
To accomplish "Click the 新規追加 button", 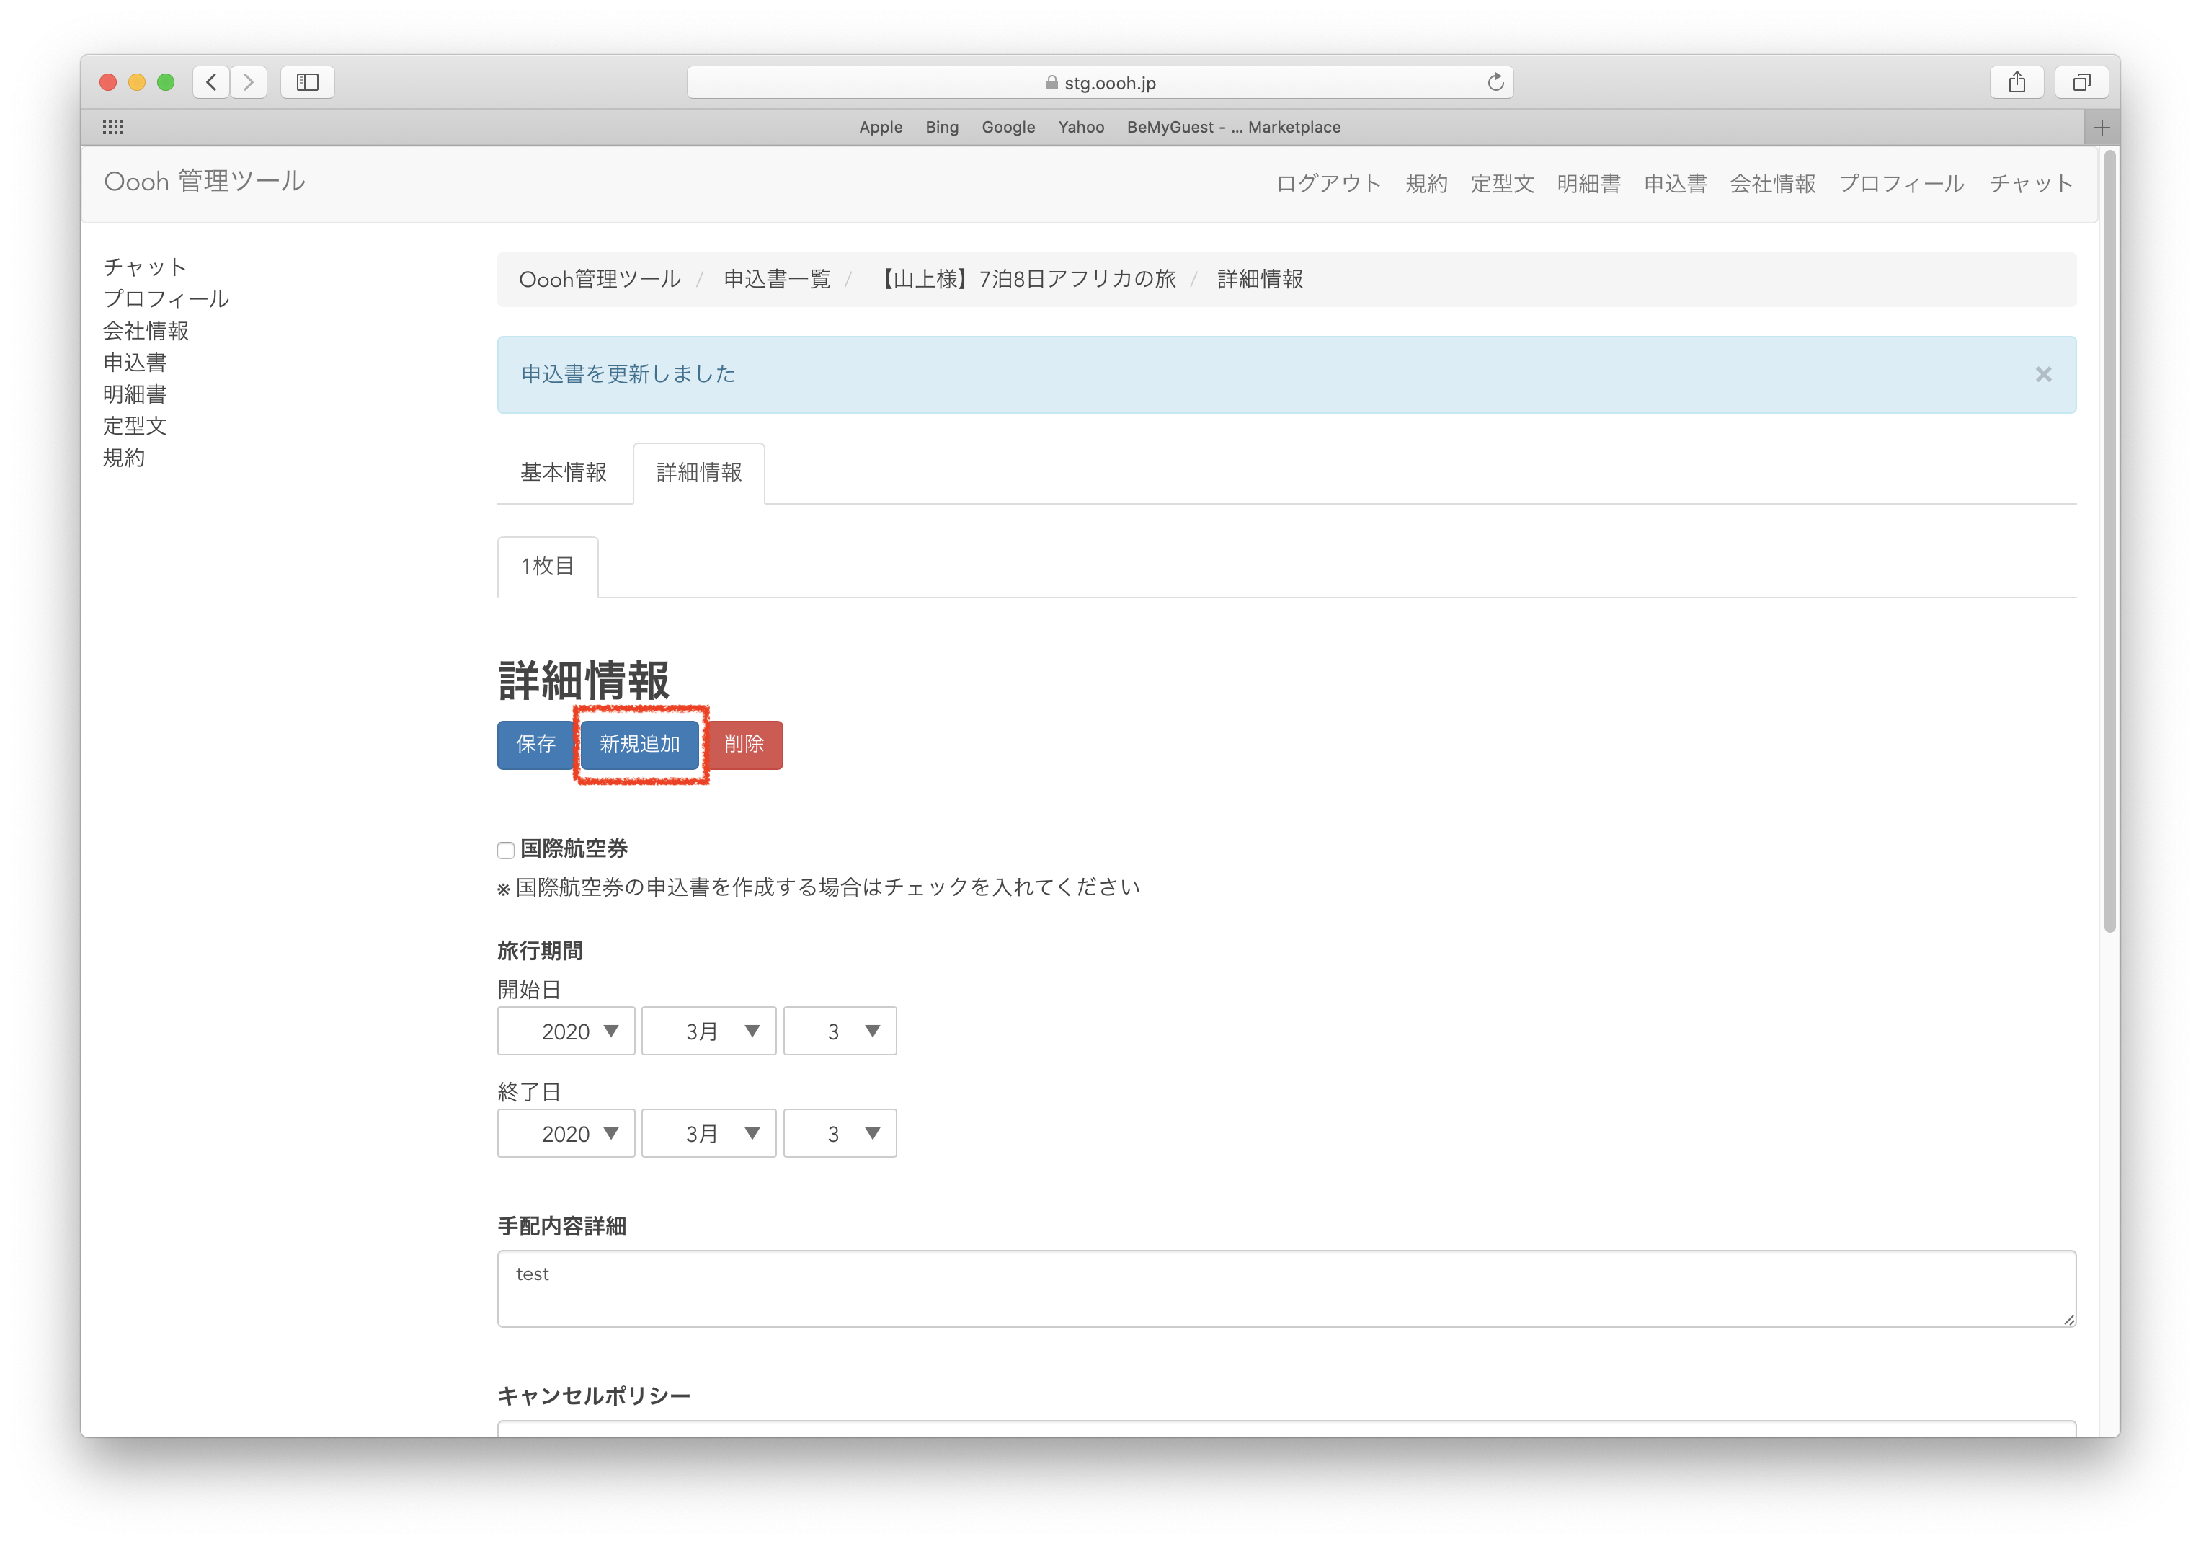I will coord(639,744).
